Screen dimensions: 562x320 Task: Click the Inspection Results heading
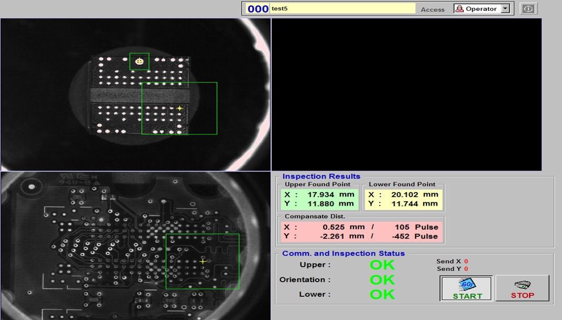(x=321, y=176)
